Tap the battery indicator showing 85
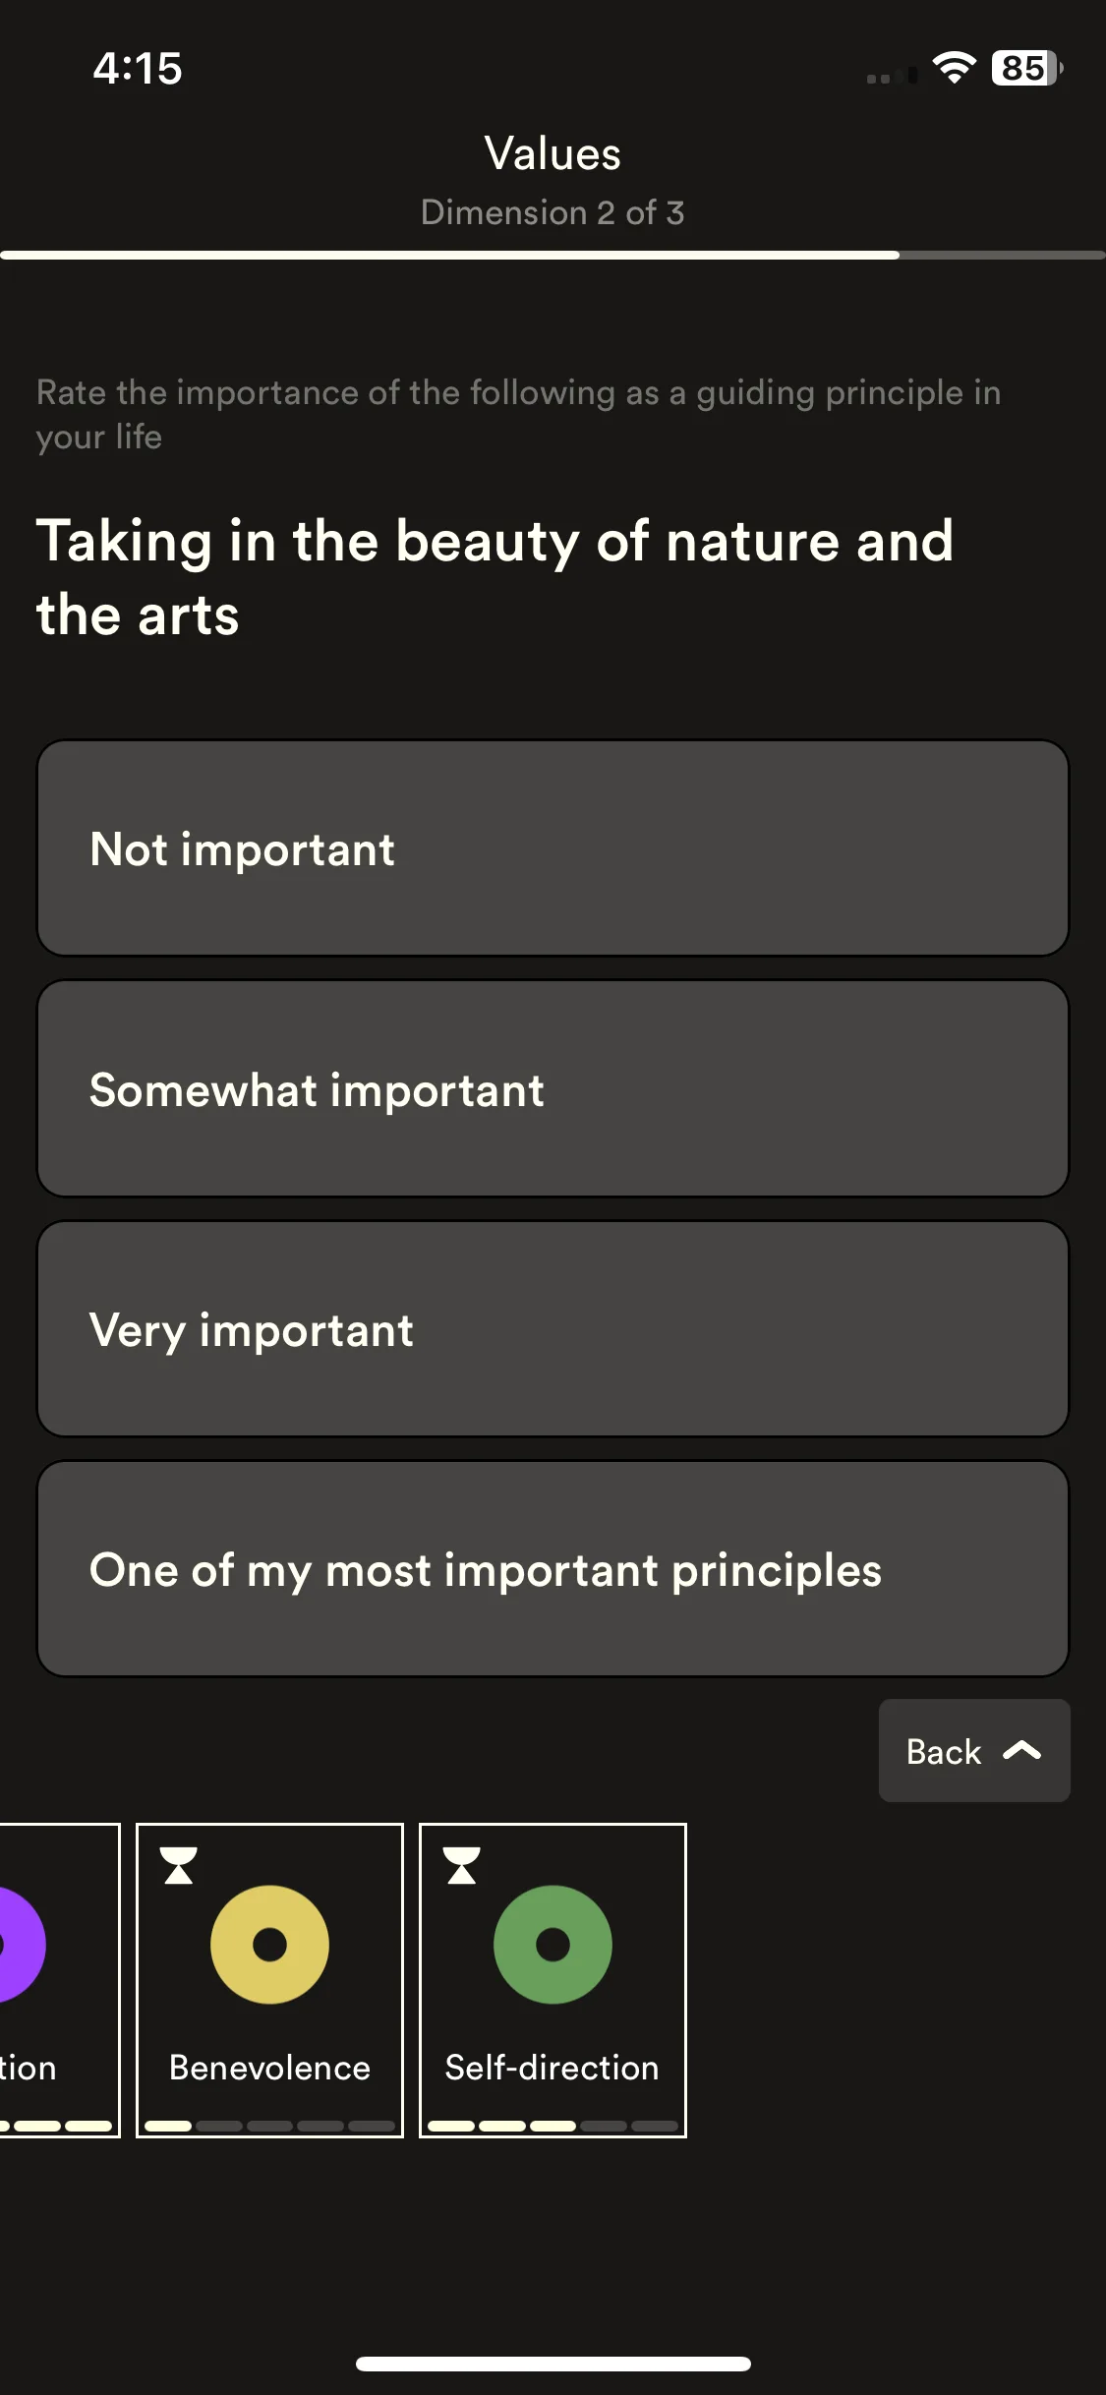 point(1026,68)
